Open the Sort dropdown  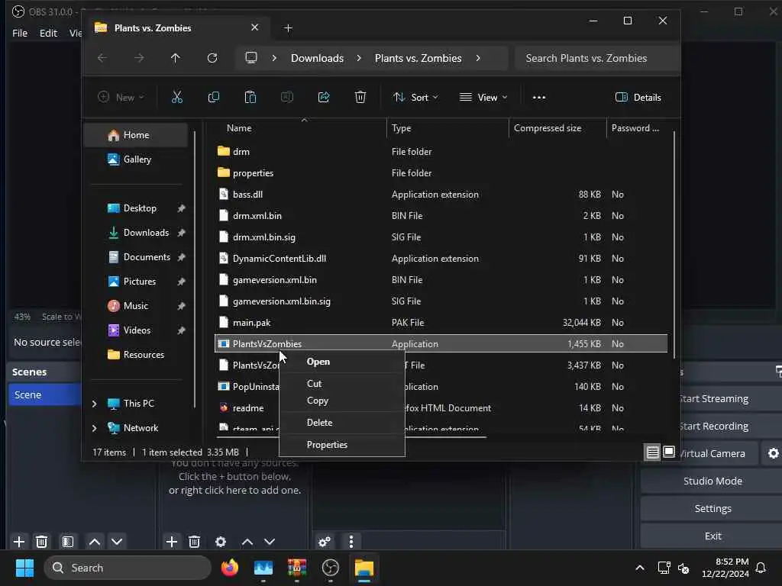pos(415,97)
